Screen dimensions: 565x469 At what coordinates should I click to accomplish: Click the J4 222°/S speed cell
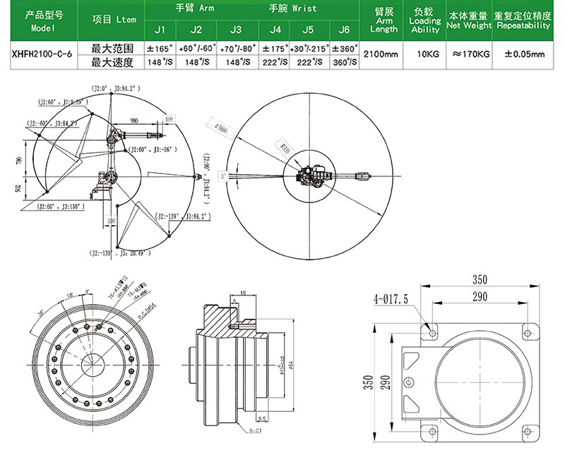click(274, 62)
